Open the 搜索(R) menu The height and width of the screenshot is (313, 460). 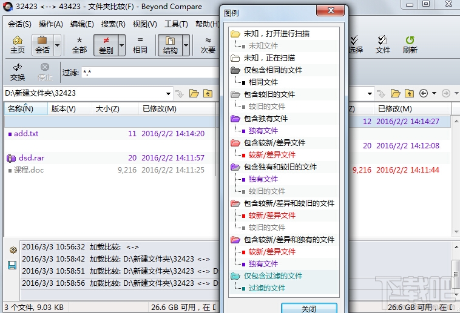tap(113, 24)
